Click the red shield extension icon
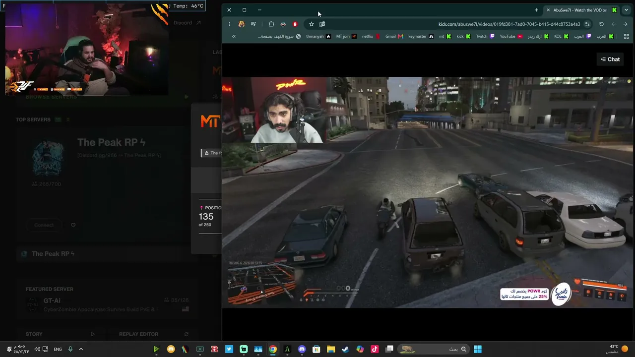This screenshot has height=357, width=635. pyautogui.click(x=295, y=24)
